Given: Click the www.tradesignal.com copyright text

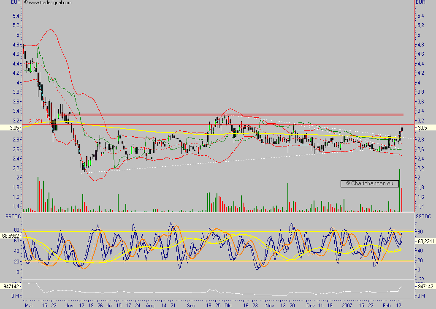Looking at the screenshot, I should point(48,3).
